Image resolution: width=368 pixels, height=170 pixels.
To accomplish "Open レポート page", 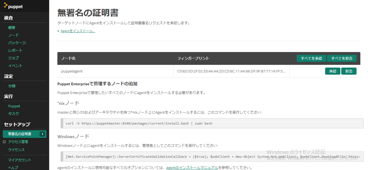I will pos(15,50).
